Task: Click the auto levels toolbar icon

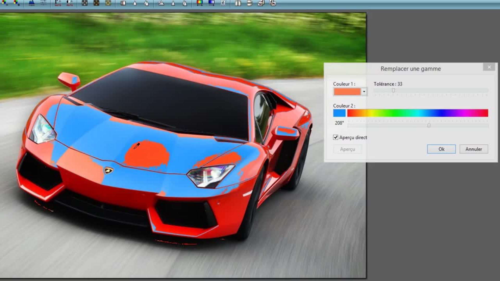Action: [58, 3]
